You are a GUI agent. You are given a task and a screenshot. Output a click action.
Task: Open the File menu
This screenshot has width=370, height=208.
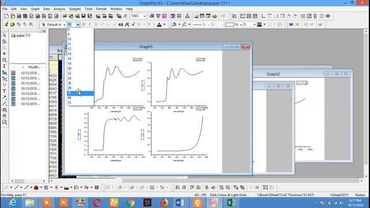pyautogui.click(x=5, y=9)
